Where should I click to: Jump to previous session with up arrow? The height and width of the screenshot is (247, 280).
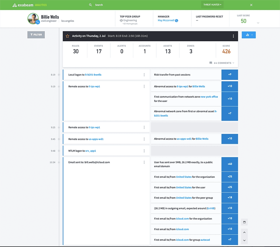point(244,232)
